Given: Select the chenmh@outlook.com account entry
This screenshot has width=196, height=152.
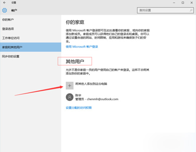Looking at the screenshot, I should 92,97.
